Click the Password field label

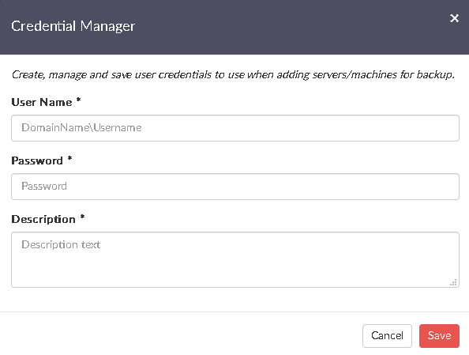pyautogui.click(x=37, y=161)
